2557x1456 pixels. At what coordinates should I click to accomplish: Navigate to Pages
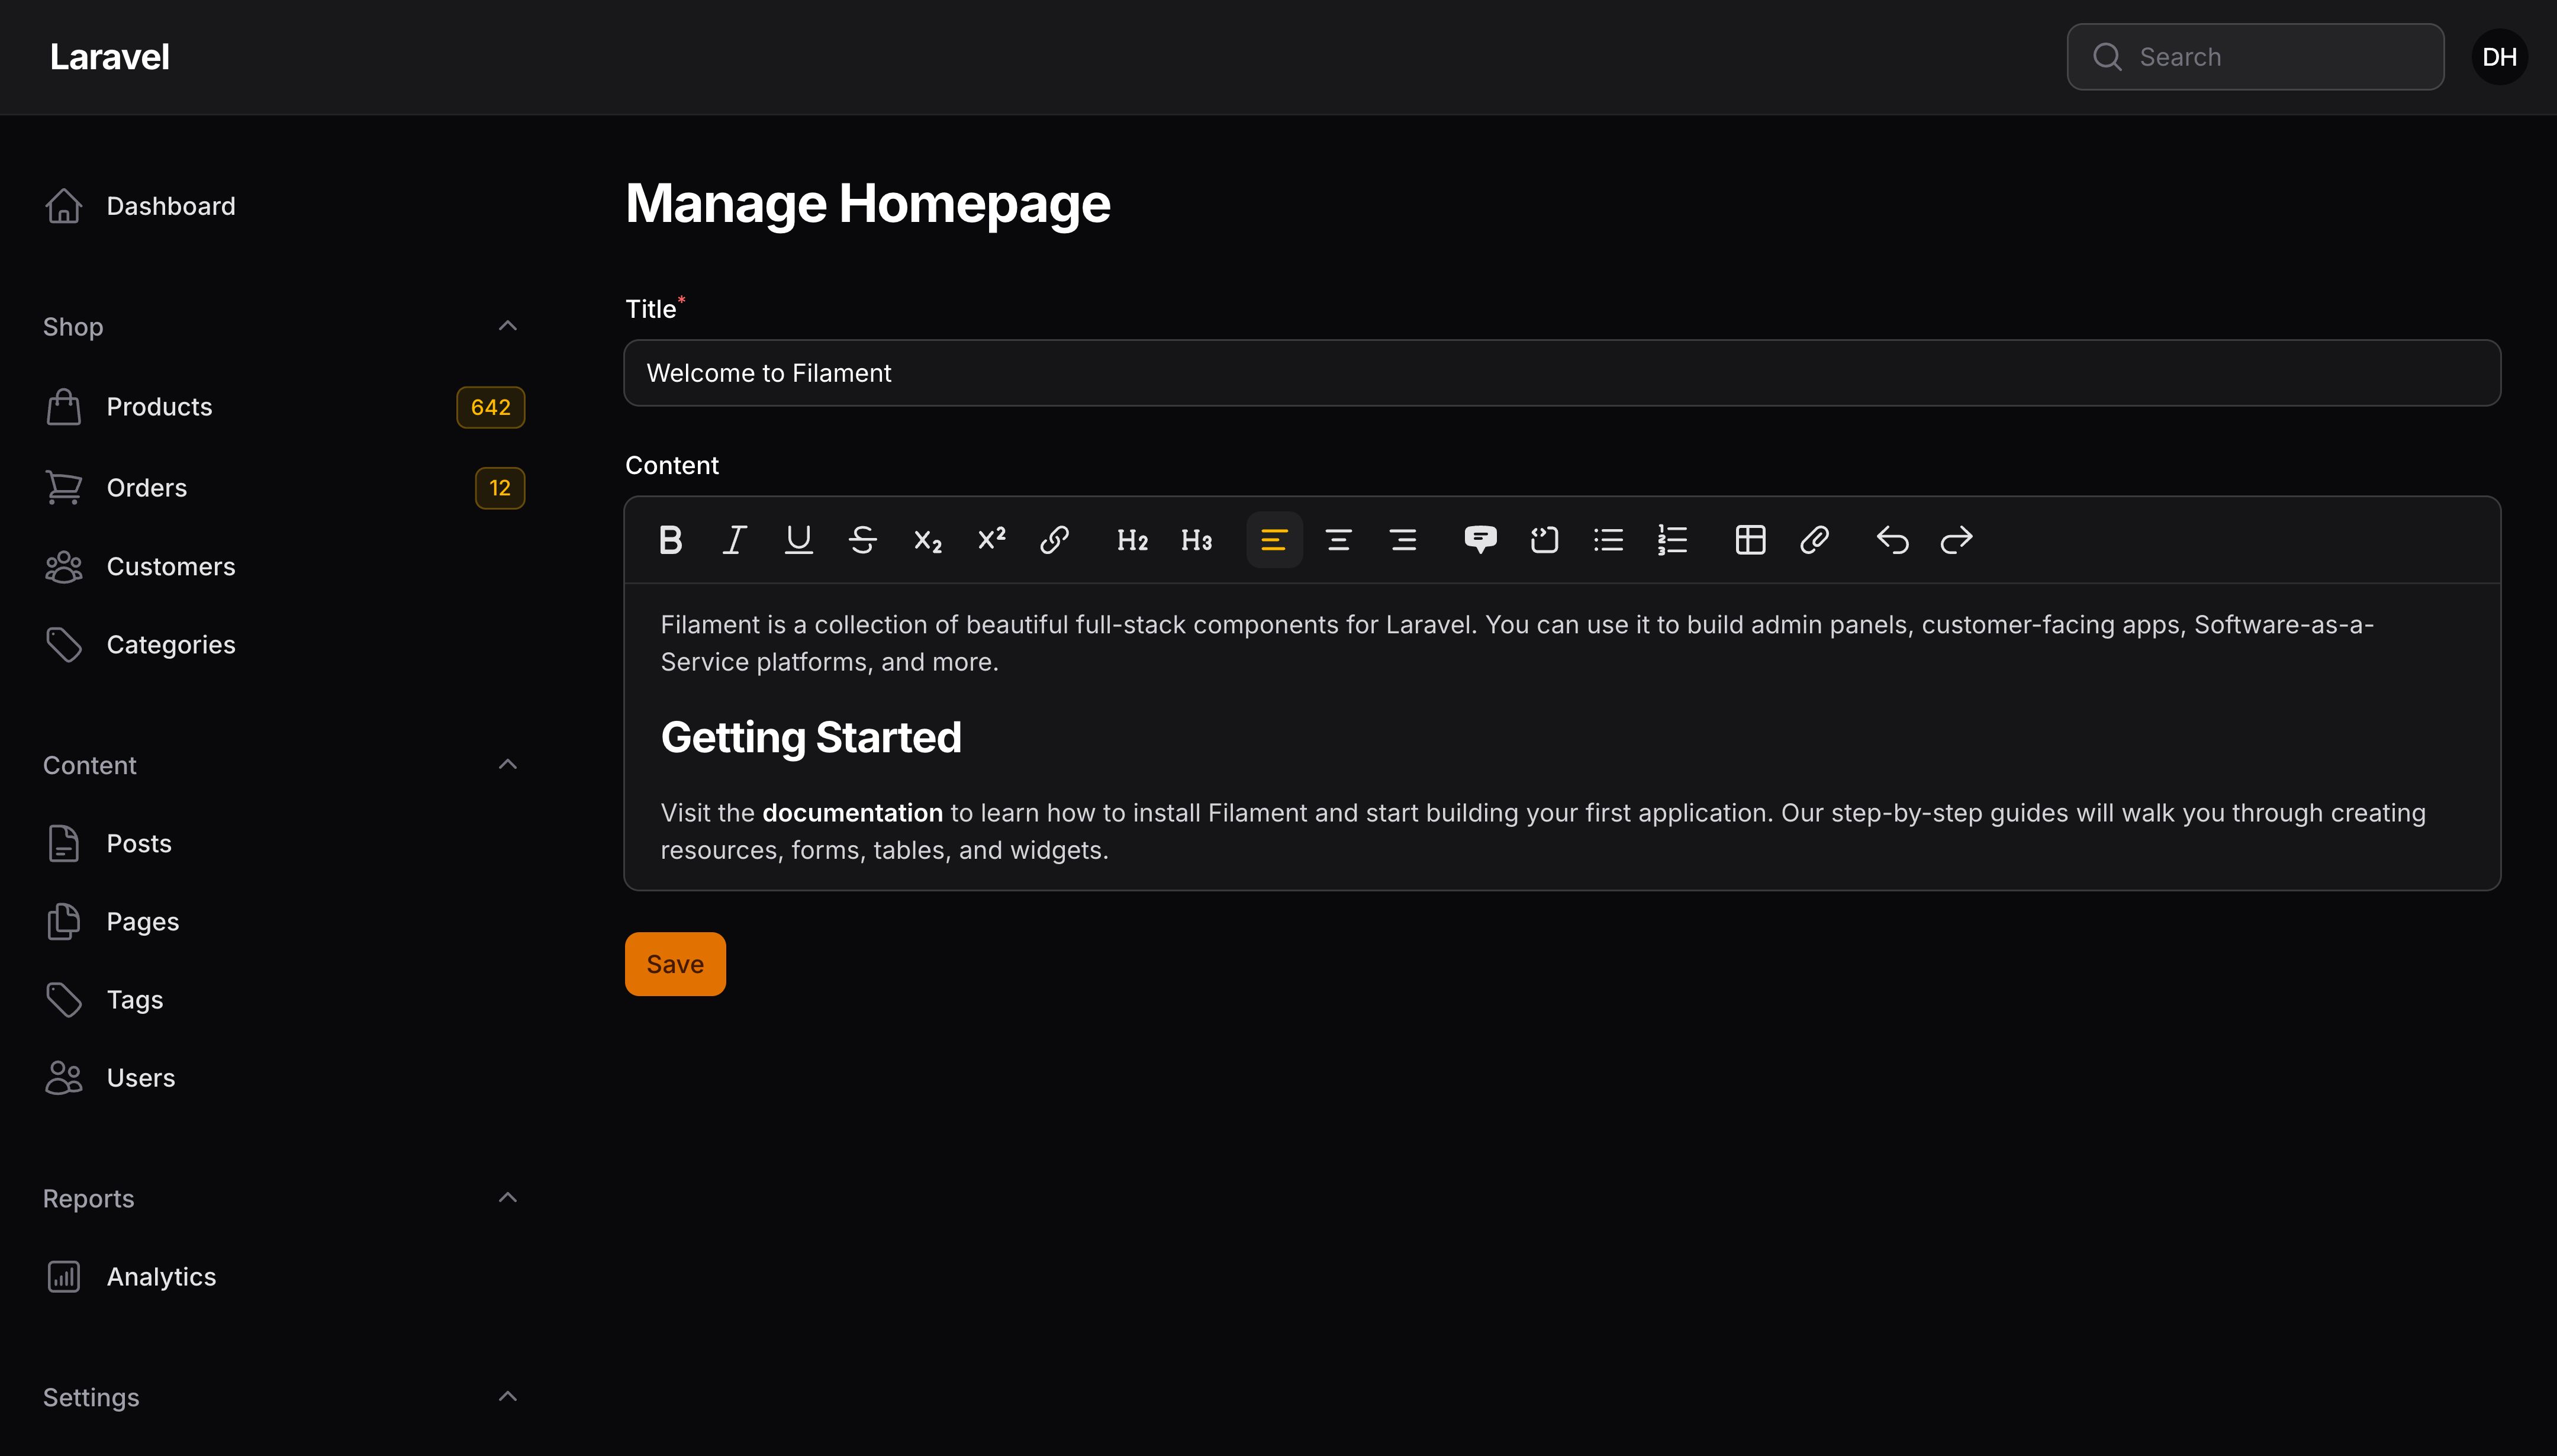pos(284,922)
